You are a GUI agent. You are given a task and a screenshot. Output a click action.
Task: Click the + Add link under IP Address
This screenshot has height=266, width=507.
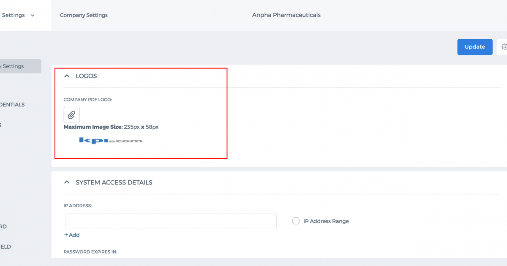coord(72,235)
